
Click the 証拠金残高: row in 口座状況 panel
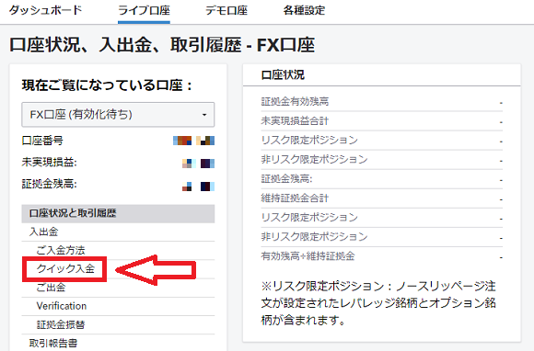[x=382, y=179]
